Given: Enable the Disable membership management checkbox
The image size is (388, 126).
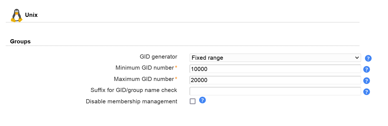Looking at the screenshot, I should click(x=192, y=101).
